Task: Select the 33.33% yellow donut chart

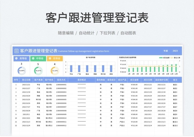Action: 55,71
